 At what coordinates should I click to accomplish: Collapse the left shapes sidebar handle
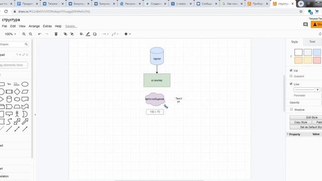point(35,115)
